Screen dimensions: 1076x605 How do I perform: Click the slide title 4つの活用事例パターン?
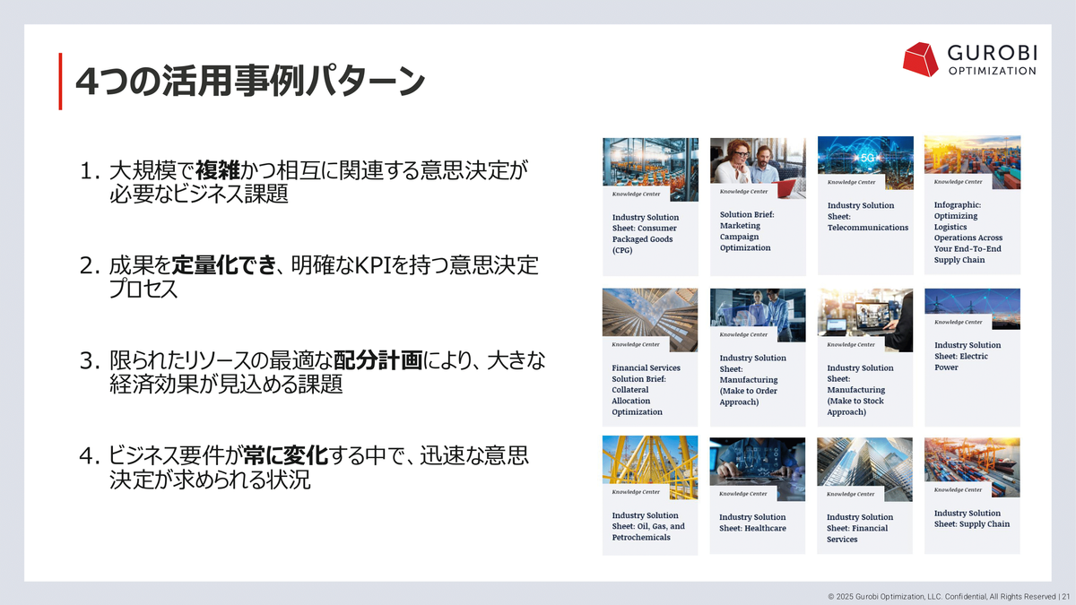pyautogui.click(x=249, y=82)
